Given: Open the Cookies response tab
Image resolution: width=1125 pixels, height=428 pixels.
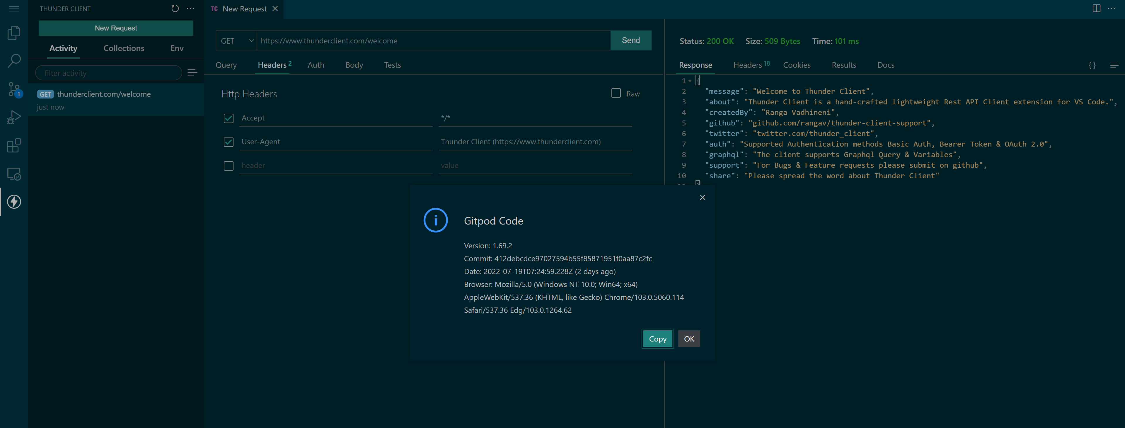Looking at the screenshot, I should [x=797, y=65].
